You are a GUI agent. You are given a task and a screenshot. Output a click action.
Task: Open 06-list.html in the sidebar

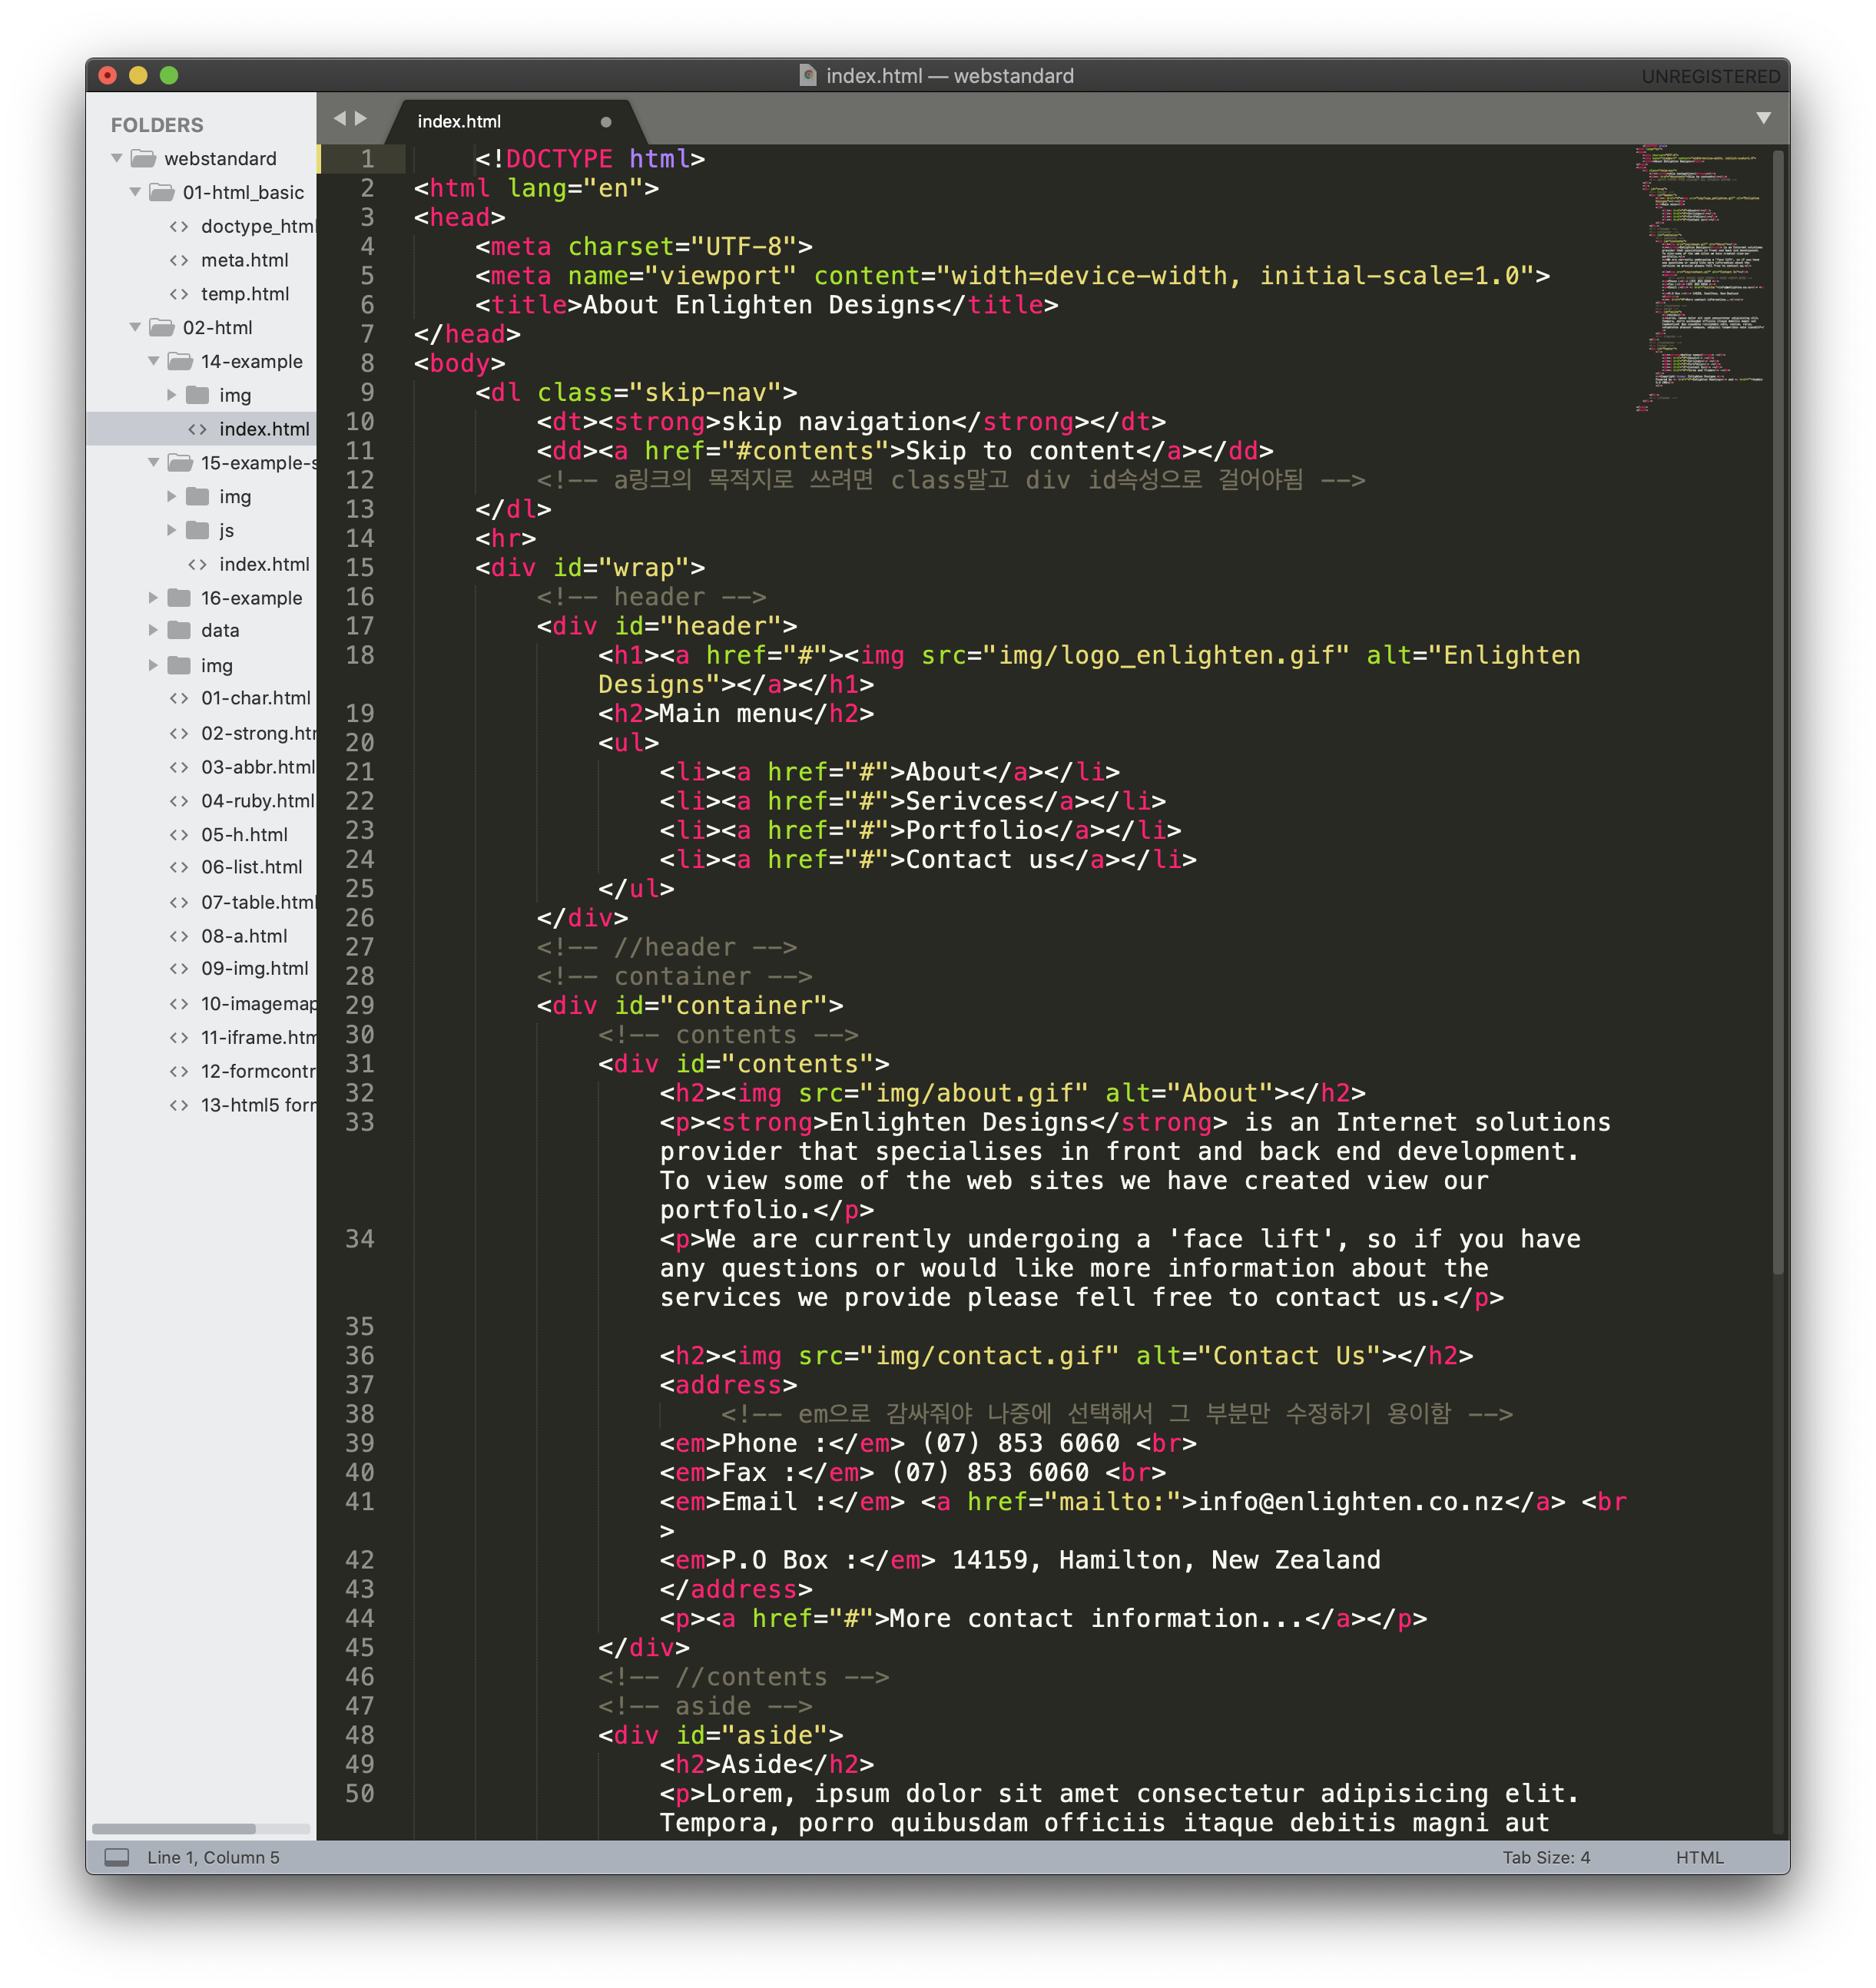pos(251,867)
